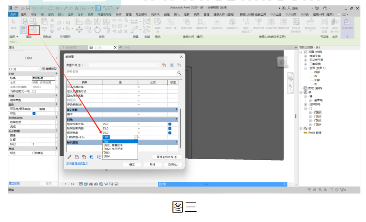The height and width of the screenshot is (222, 366).
Task: Click the 确定 button in dialog
Action: (132, 165)
